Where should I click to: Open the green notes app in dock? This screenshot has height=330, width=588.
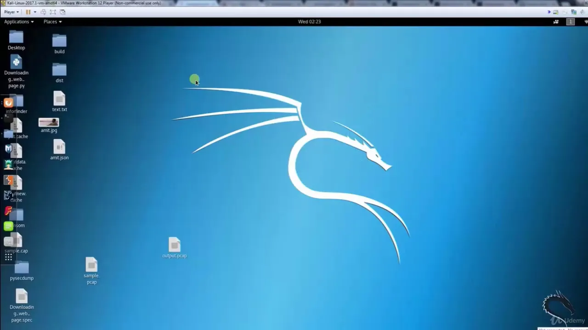[x=8, y=226]
